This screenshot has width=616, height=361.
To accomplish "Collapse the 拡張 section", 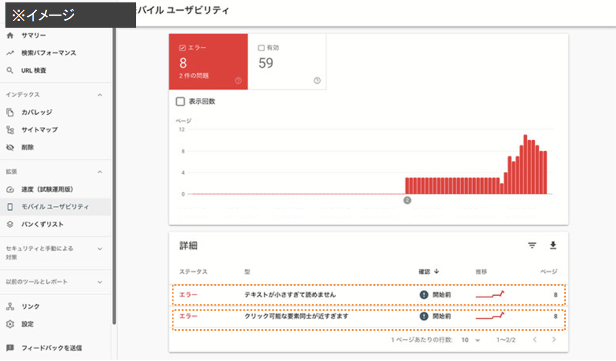I will [100, 171].
